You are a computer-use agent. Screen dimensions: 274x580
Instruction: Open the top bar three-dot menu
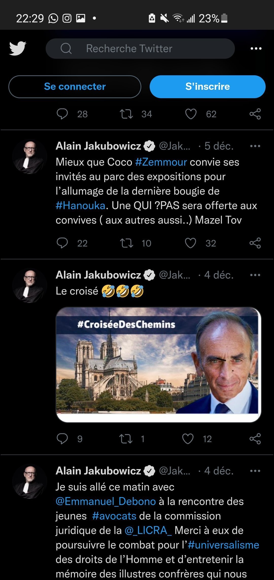click(x=256, y=49)
